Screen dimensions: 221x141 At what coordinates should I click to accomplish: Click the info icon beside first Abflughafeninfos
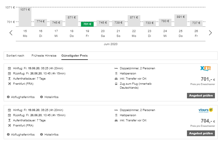(8, 97)
